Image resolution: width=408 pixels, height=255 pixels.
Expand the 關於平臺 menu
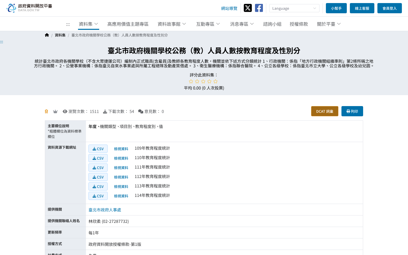(x=329, y=24)
